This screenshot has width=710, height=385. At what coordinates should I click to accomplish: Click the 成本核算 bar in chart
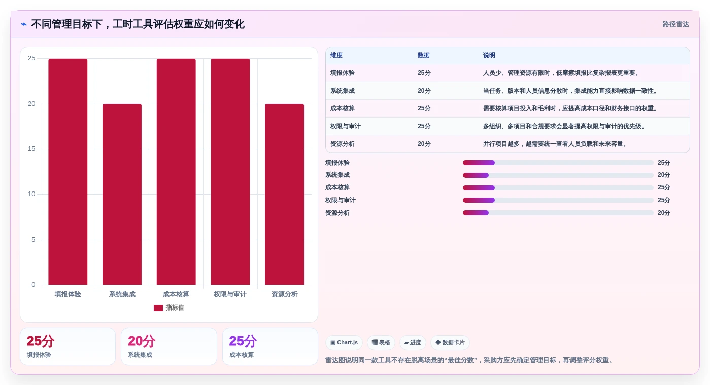point(176,172)
